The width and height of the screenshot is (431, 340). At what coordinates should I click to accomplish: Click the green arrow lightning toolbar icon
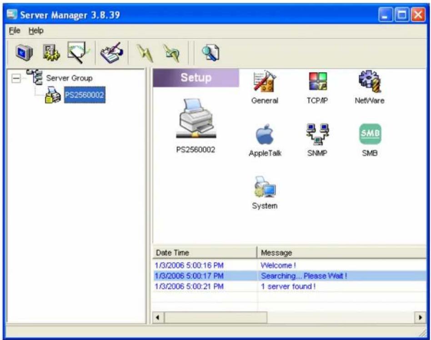pyautogui.click(x=171, y=53)
